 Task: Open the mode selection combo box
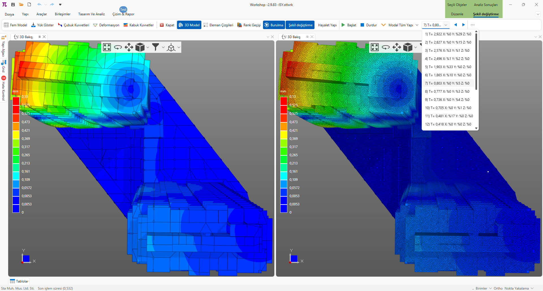coord(436,25)
